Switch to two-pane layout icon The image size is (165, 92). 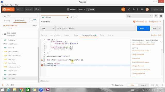pyautogui.click(x=153, y=85)
